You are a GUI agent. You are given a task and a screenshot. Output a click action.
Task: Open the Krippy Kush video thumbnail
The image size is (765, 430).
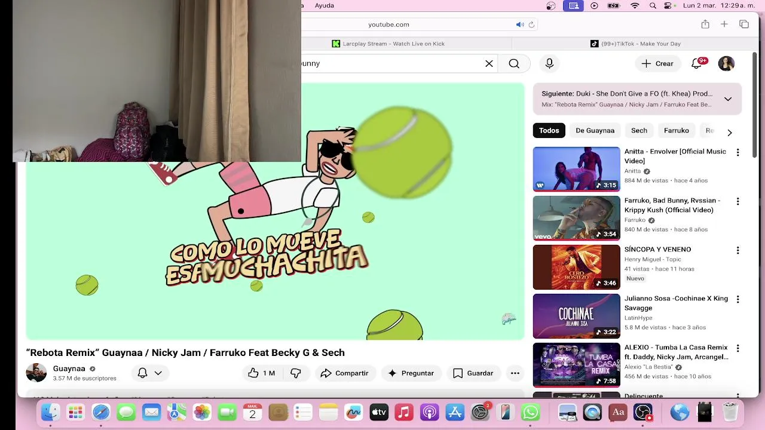(x=577, y=218)
